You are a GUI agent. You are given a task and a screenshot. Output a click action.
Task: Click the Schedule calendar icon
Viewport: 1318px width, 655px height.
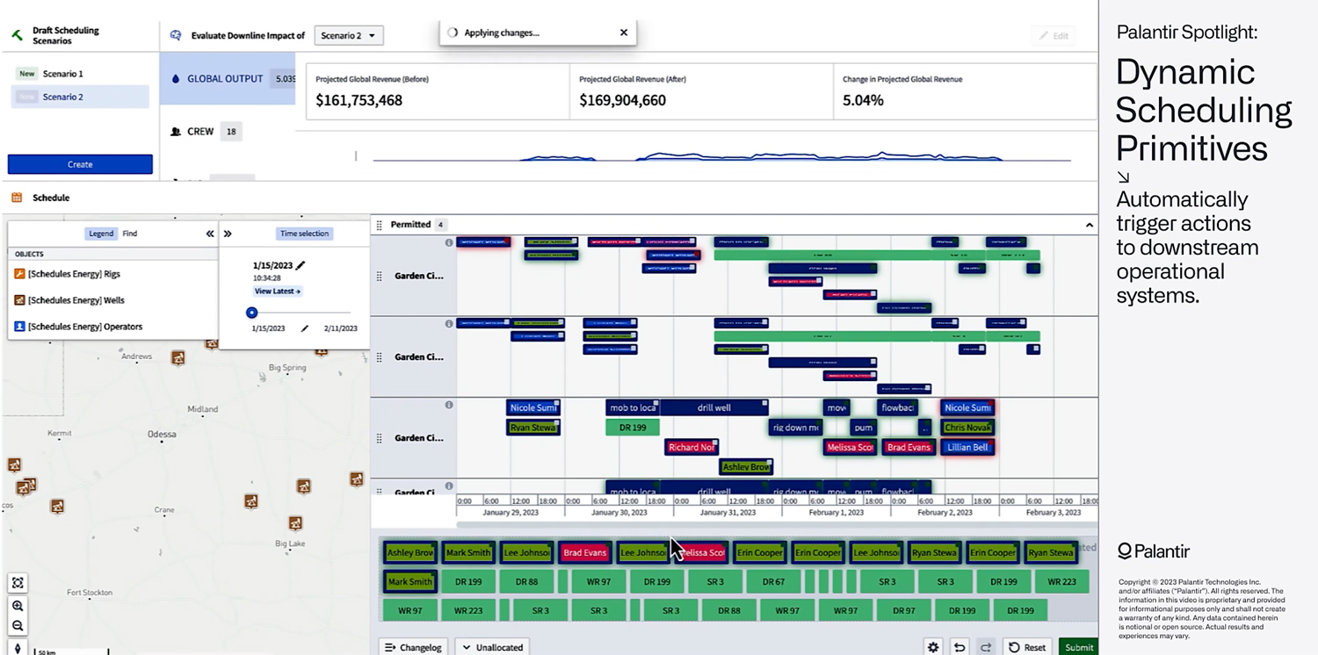pyautogui.click(x=17, y=198)
